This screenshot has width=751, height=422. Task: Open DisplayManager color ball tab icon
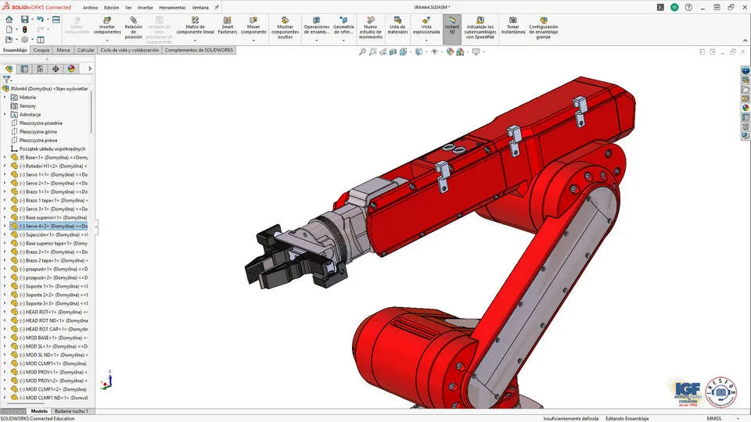click(71, 69)
